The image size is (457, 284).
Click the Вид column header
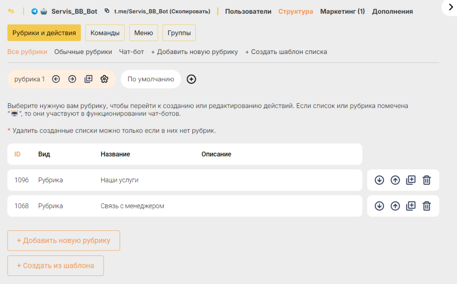click(x=44, y=154)
